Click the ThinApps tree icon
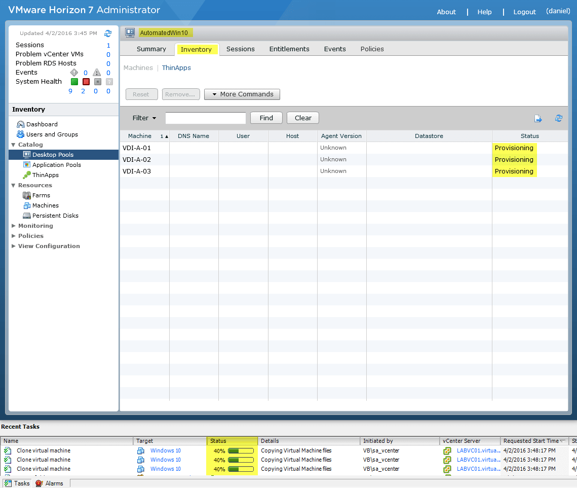Image resolution: width=577 pixels, height=488 pixels. pos(27,175)
